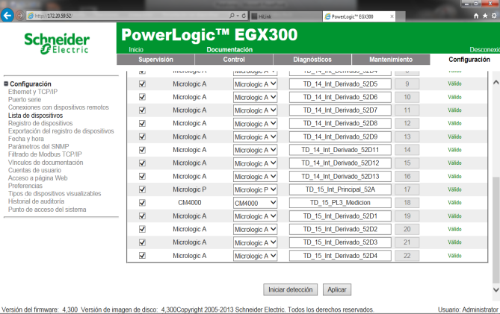Open device type dropdown for TD_15_Int_Derivado_52D4
Screen dimensions: 500x314
255,256
